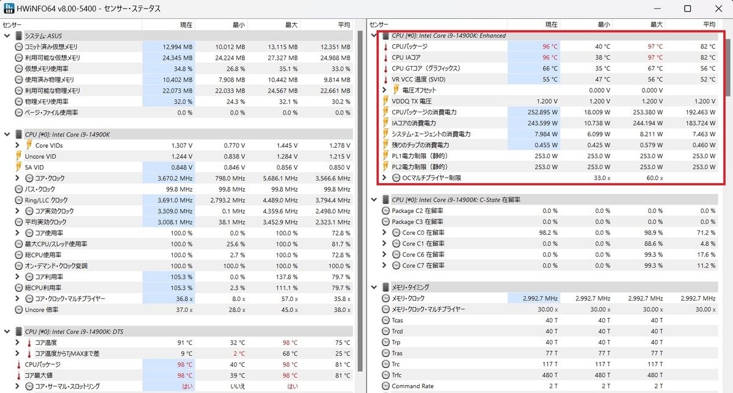Click the lightning icon beside PL2電力制限（静的）
733x393 pixels.
(385, 167)
